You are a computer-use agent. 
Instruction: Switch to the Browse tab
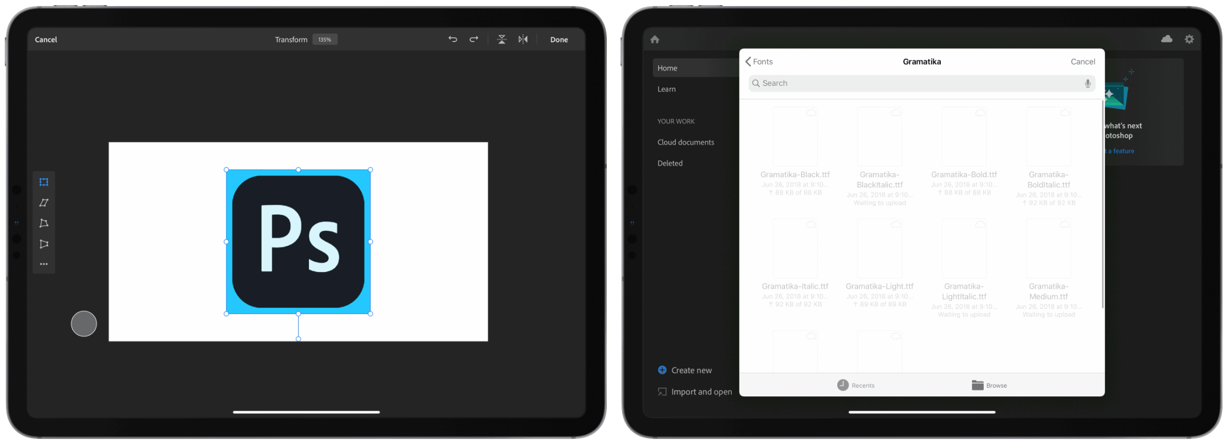pos(989,385)
